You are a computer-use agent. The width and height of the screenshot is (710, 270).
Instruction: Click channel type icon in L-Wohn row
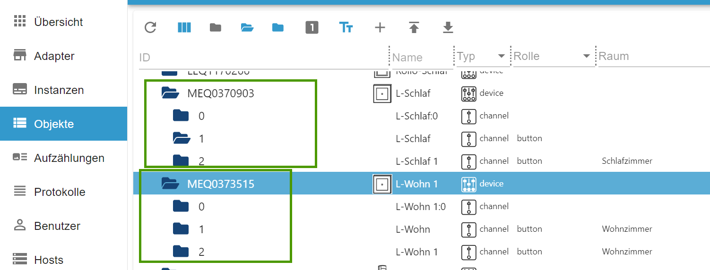[468, 229]
